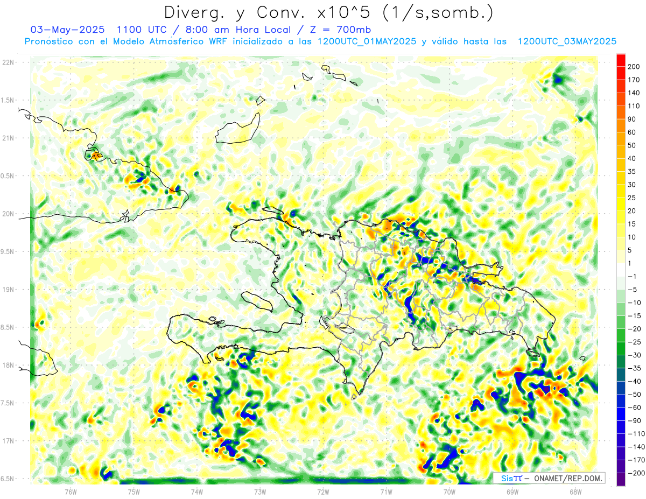Image resolution: width=646 pixels, height=499 pixels.
Task: Click the 'ONAMET/REP.DOM.' credit label
Action: [568, 478]
